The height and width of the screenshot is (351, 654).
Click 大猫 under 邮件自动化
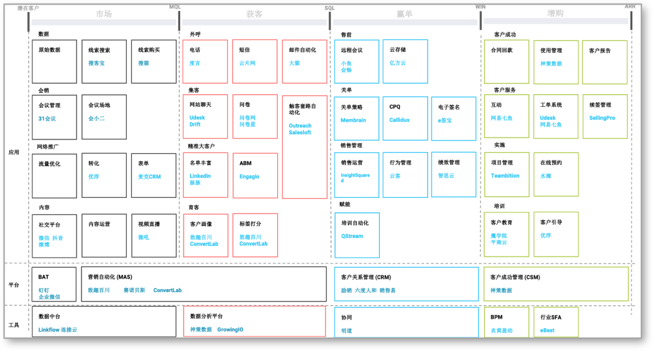294,63
